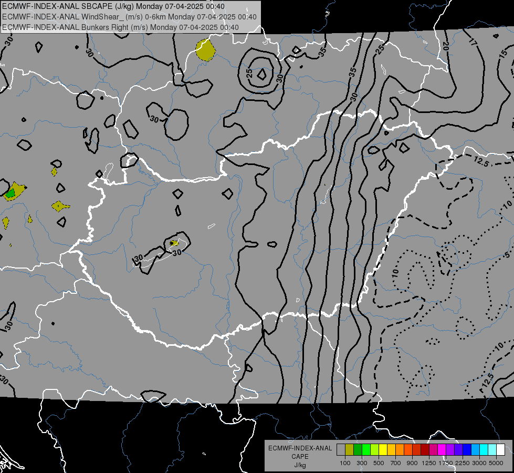This screenshot has width=514, height=473.
Task: Choose the orange 700 legend swatch
Action: (400, 449)
